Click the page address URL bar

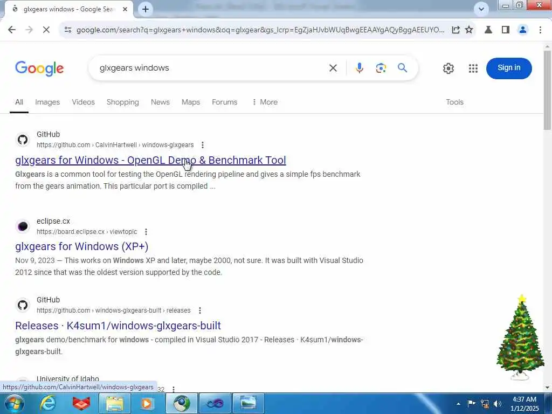(x=260, y=30)
